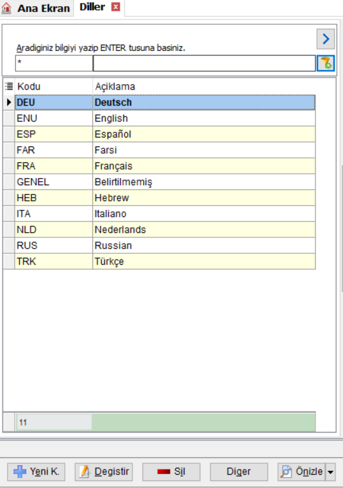Image resolution: width=343 pixels, height=488 pixels.
Task: Click the home icon on Ana Ekran tab
Action: click(x=6, y=8)
